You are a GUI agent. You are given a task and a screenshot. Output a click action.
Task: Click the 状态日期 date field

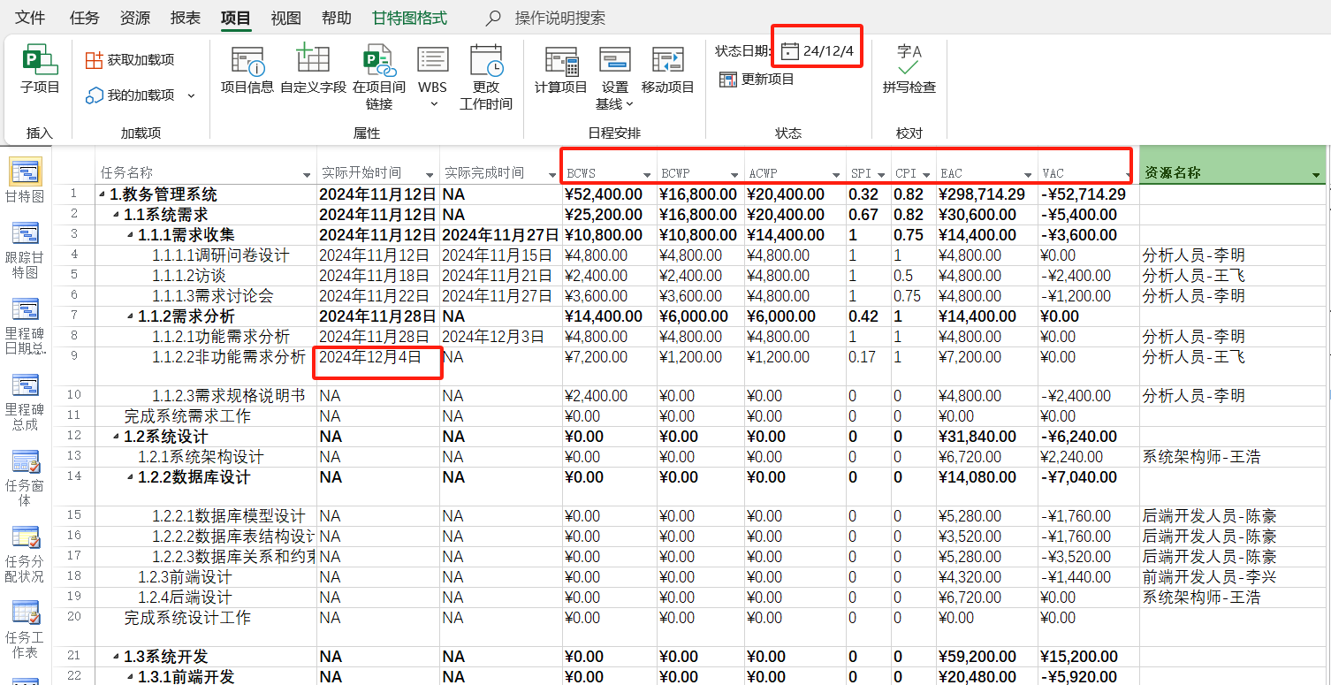click(818, 51)
